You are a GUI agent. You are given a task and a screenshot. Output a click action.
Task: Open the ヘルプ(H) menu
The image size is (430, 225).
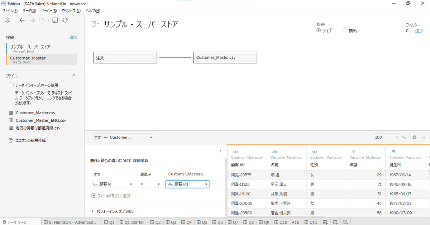[93, 11]
